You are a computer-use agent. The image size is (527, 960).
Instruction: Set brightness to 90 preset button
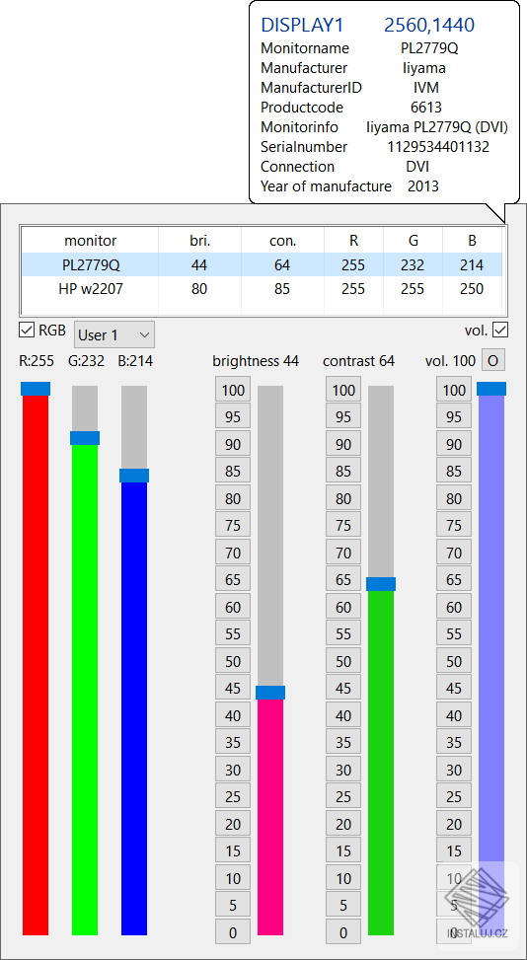click(233, 445)
